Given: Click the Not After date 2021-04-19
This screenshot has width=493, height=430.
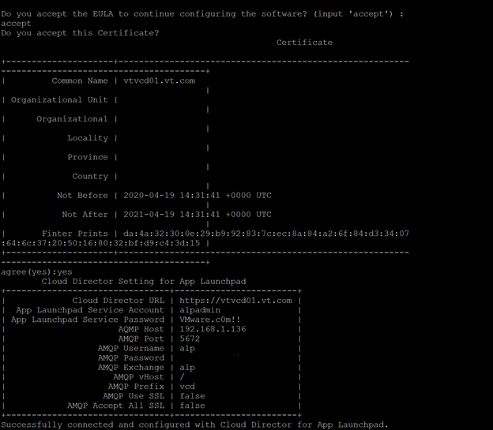Looking at the screenshot, I should tap(149, 215).
